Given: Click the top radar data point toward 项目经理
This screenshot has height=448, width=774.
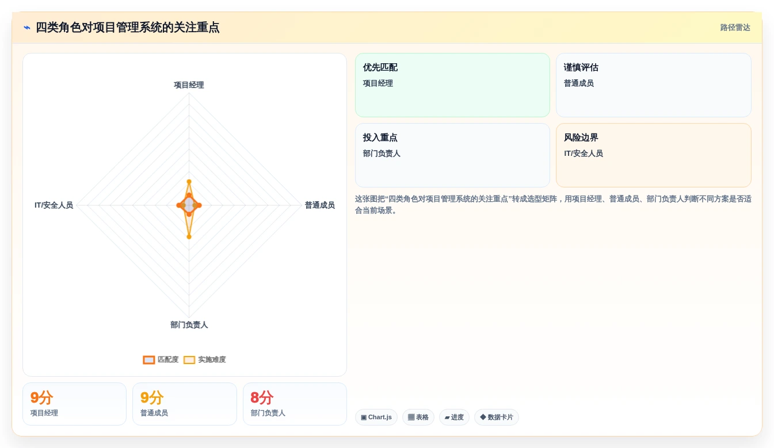Looking at the screenshot, I should point(189,182).
